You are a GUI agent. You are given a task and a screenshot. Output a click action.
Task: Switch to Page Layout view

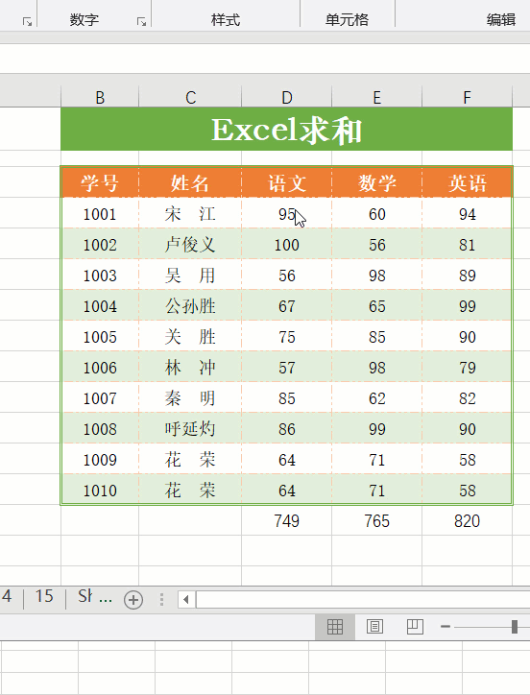click(374, 627)
